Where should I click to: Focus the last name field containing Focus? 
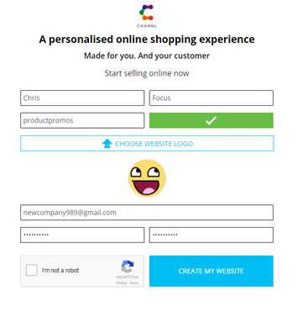[212, 98]
